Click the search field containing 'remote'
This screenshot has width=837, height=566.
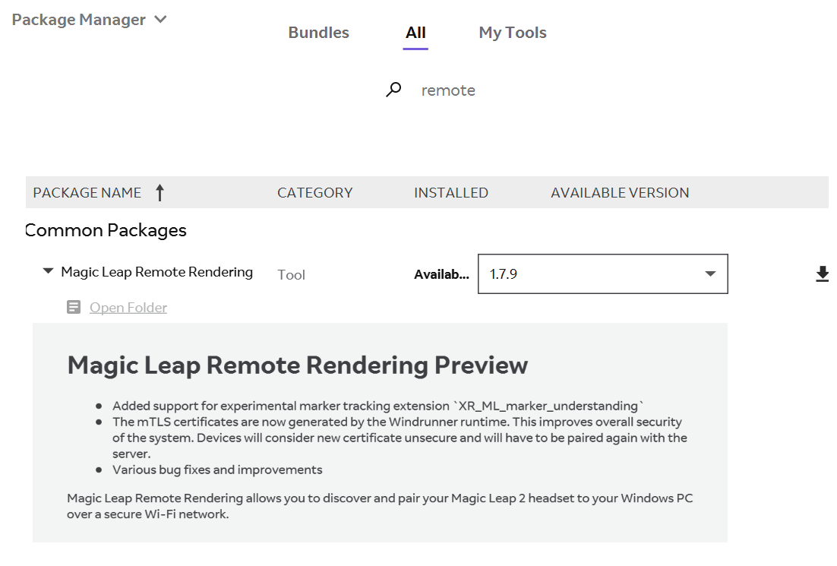pos(448,90)
